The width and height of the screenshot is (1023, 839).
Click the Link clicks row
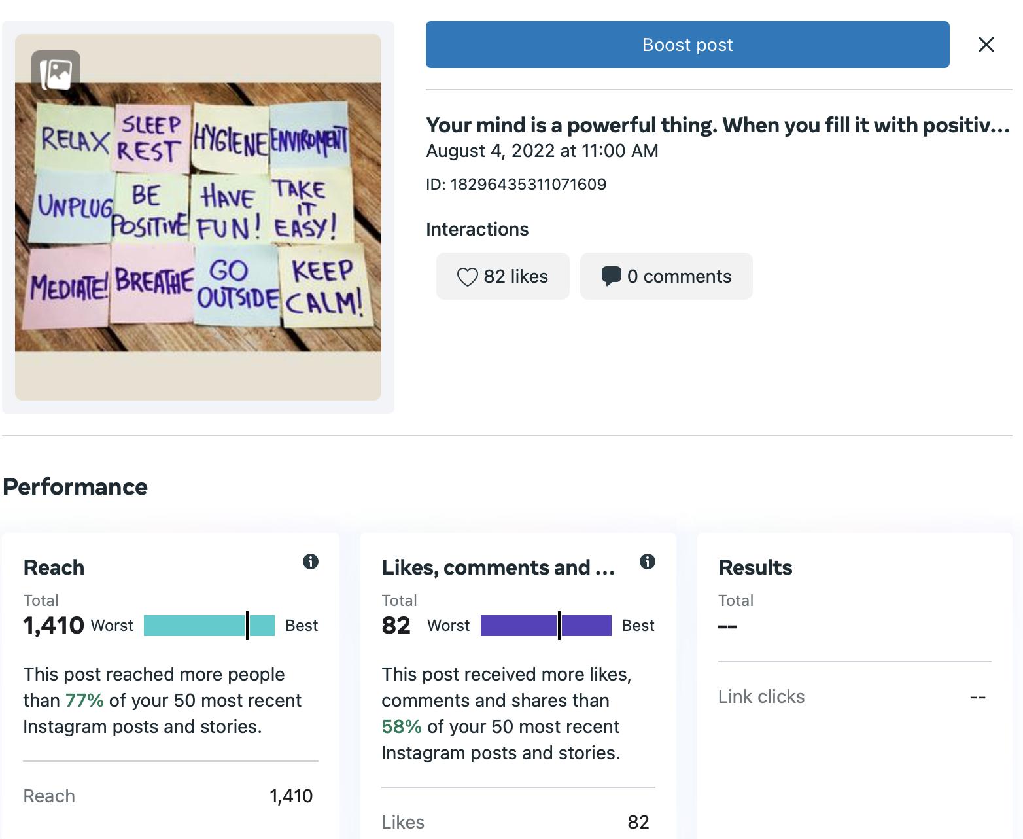(854, 696)
